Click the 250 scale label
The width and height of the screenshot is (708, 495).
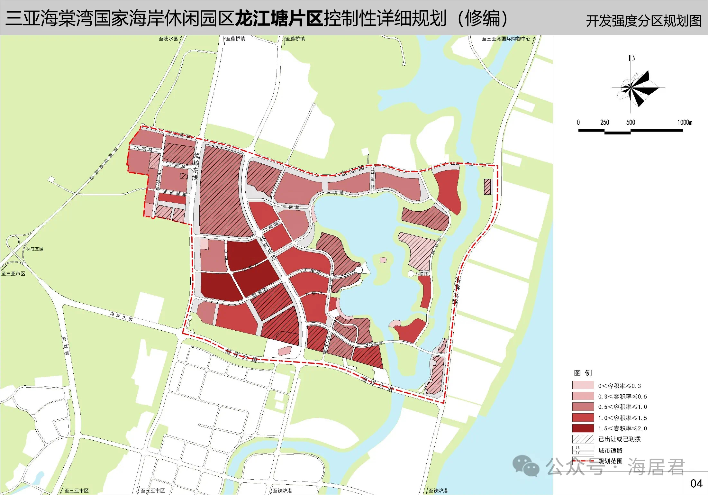(x=604, y=122)
